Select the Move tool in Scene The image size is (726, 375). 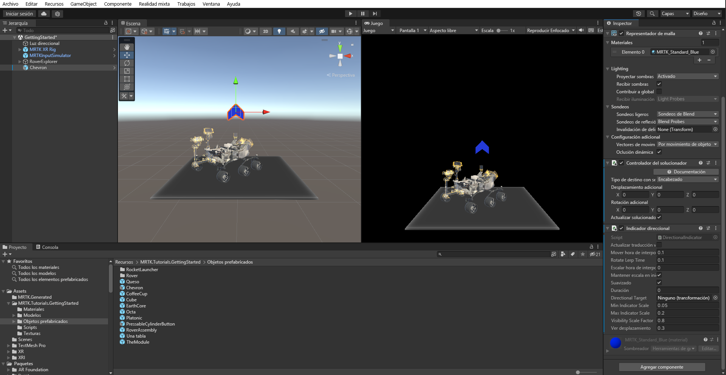(x=127, y=55)
